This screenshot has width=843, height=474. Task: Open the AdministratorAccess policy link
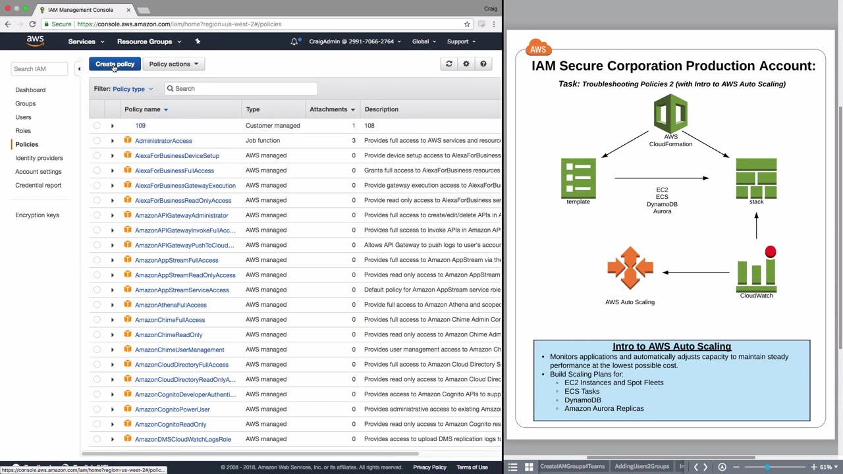click(163, 141)
